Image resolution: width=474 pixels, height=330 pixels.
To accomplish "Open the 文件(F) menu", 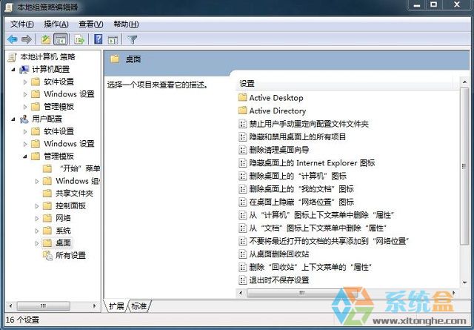I will tap(21, 24).
